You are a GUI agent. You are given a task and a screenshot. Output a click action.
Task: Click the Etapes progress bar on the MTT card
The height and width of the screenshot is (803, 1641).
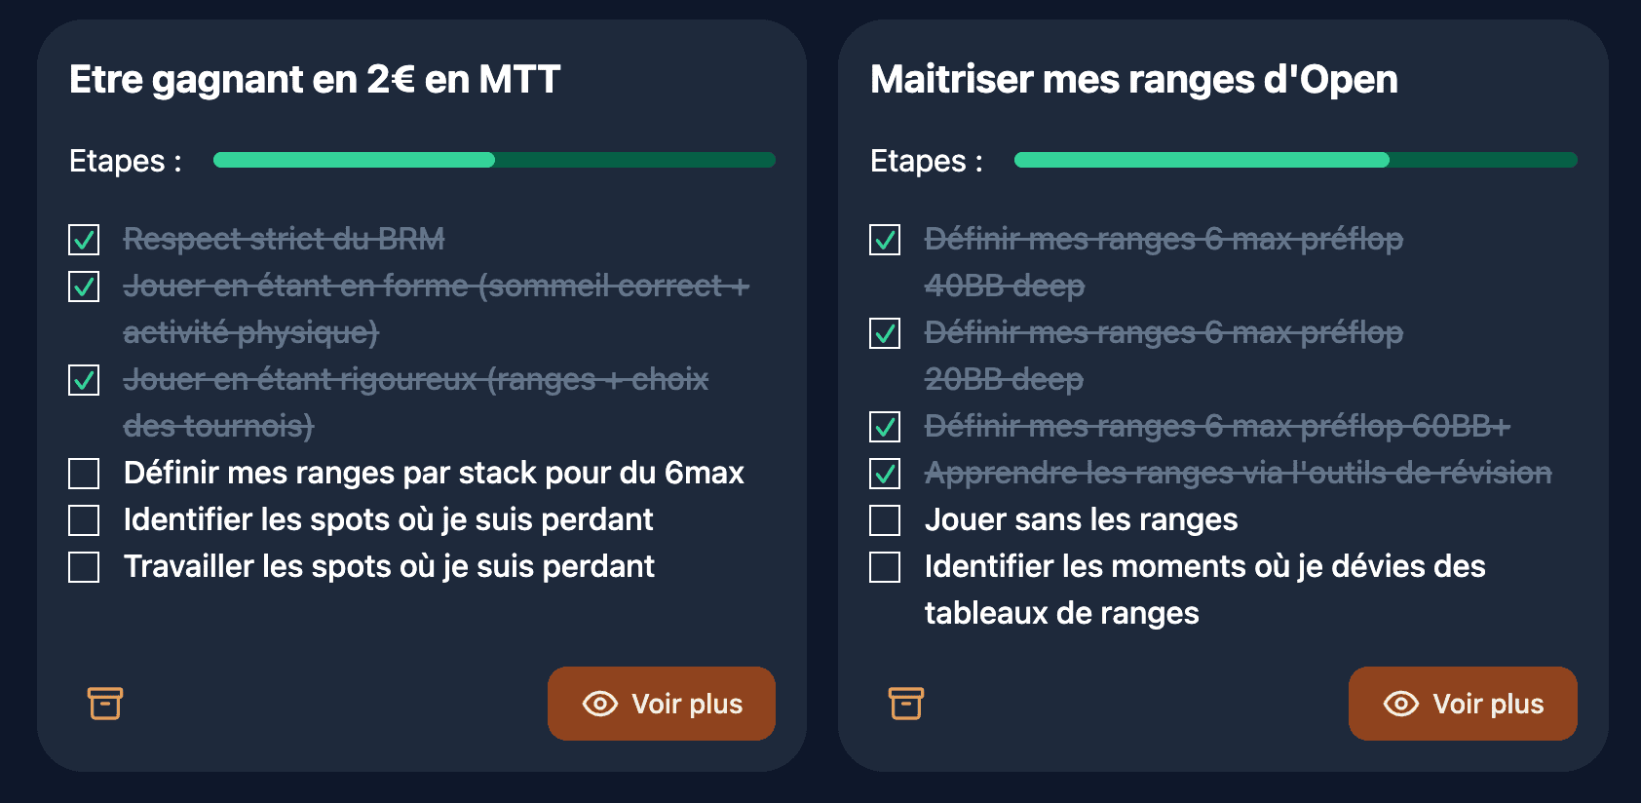point(494,160)
